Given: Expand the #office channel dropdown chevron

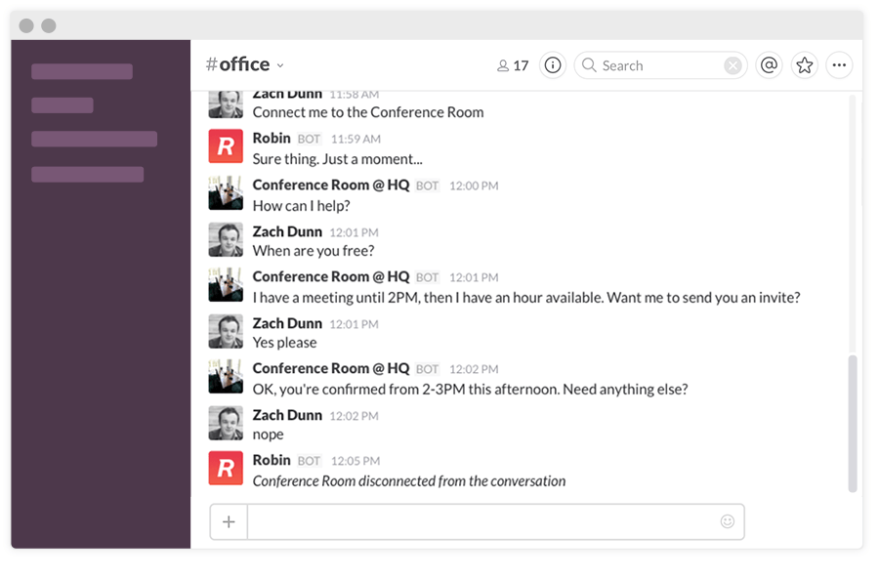Looking at the screenshot, I should (x=280, y=65).
